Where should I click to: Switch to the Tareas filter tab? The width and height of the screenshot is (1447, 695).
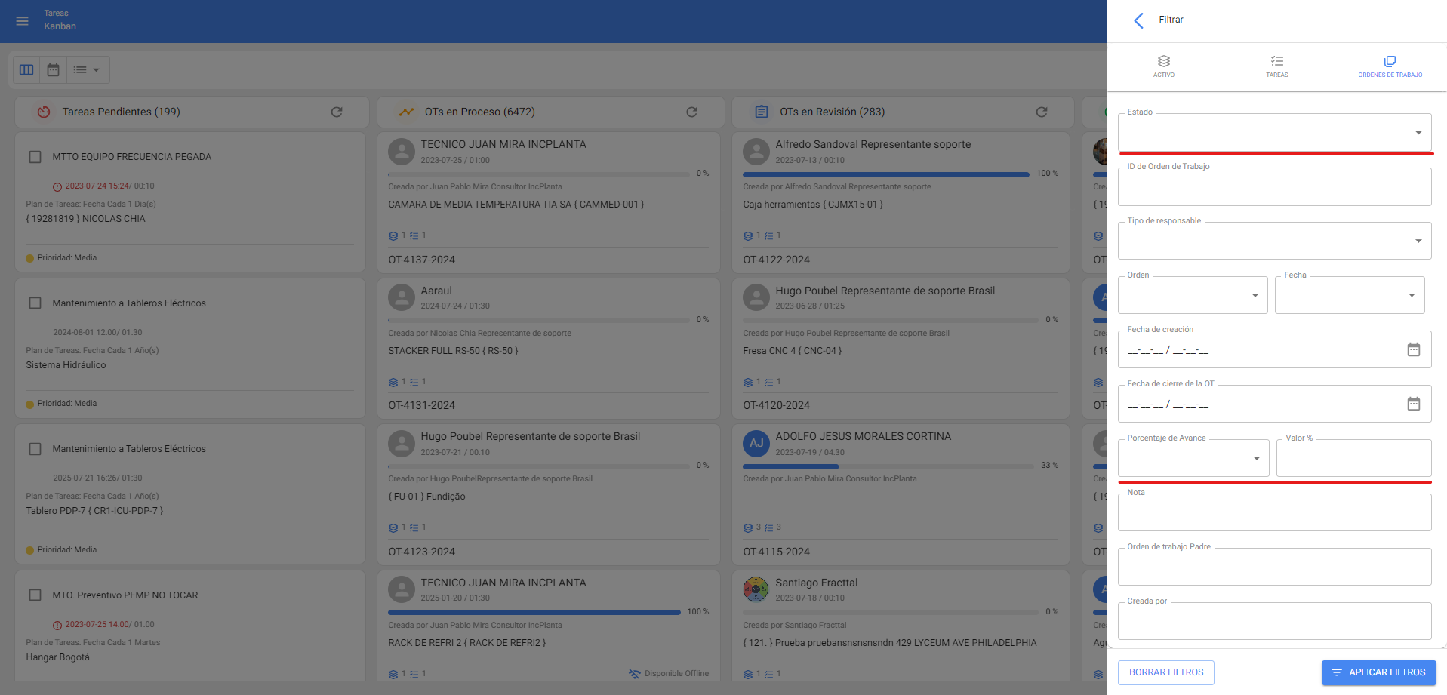1276,66
